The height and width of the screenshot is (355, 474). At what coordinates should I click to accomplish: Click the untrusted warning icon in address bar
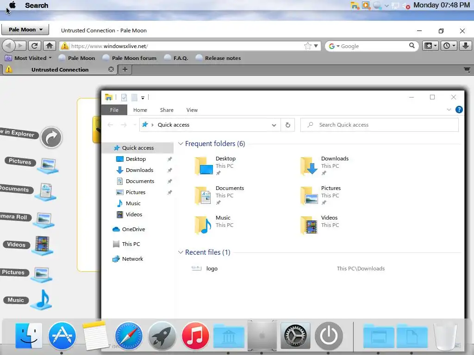tap(64, 46)
